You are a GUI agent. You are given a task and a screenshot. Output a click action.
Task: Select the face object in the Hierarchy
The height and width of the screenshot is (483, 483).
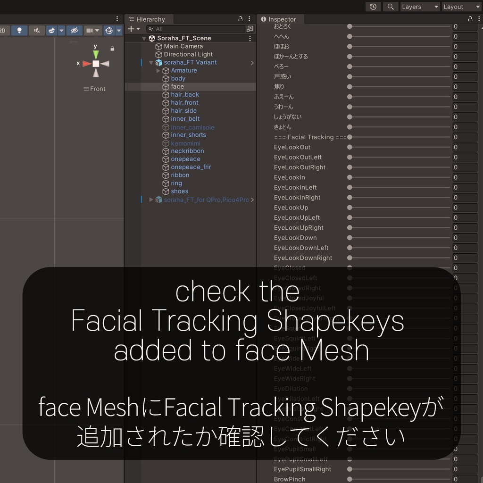tap(177, 86)
